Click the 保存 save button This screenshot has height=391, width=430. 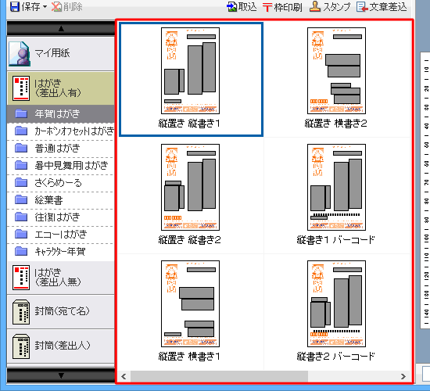coord(25,6)
